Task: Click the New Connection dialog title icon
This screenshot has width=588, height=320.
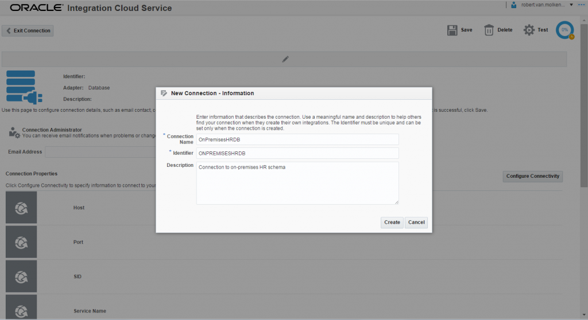Action: (x=164, y=93)
